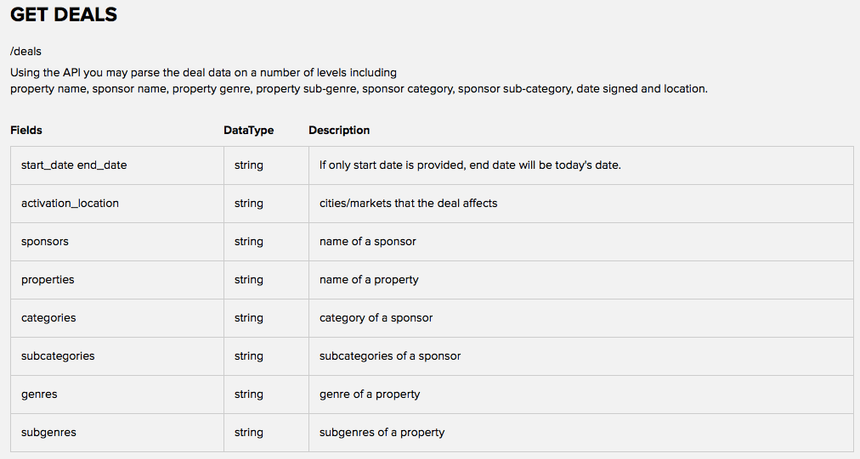
Task: Click the DataType column header
Action: pos(248,131)
